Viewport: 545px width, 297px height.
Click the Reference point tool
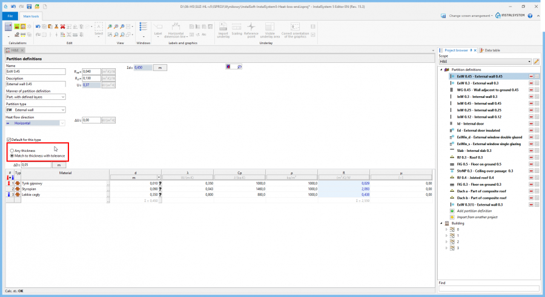(x=251, y=30)
